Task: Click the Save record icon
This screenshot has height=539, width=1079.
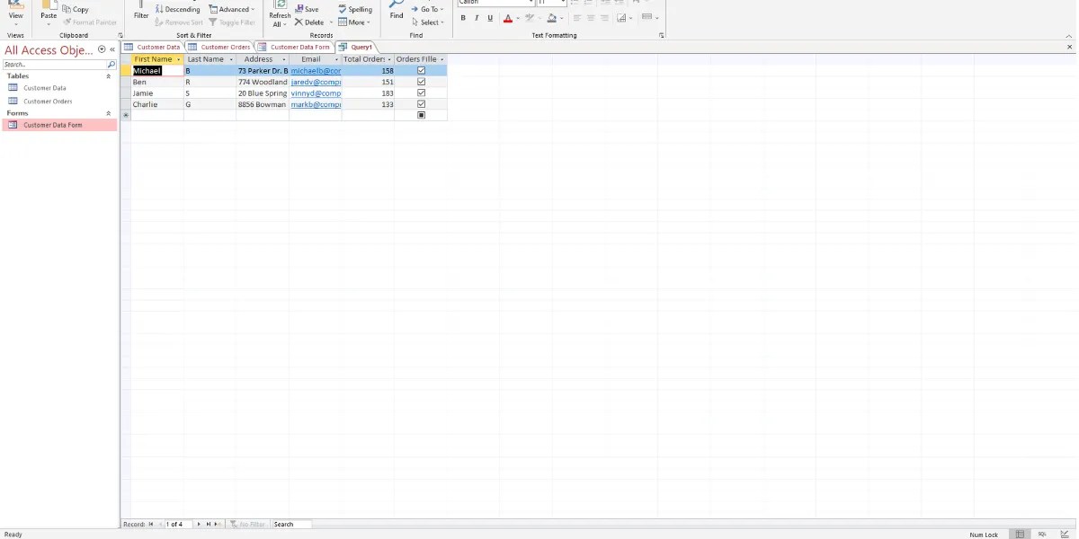Action: coord(306,9)
